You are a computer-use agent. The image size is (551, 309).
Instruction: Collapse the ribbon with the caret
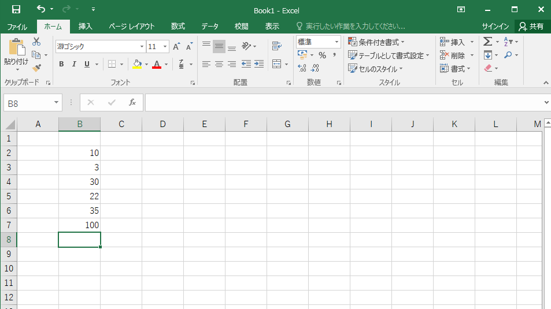[x=545, y=83]
